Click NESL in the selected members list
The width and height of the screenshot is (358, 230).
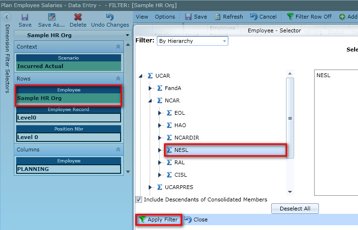tap(323, 75)
